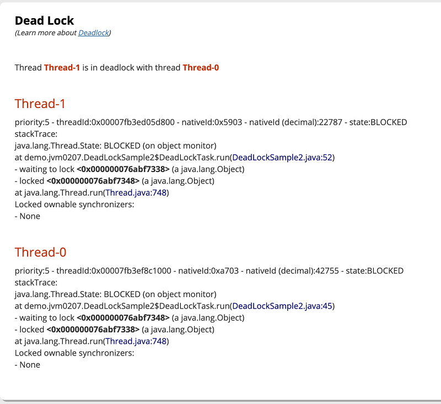Select the large red Thread-1 section heading
This screenshot has height=404, width=441.
pyautogui.click(x=40, y=104)
